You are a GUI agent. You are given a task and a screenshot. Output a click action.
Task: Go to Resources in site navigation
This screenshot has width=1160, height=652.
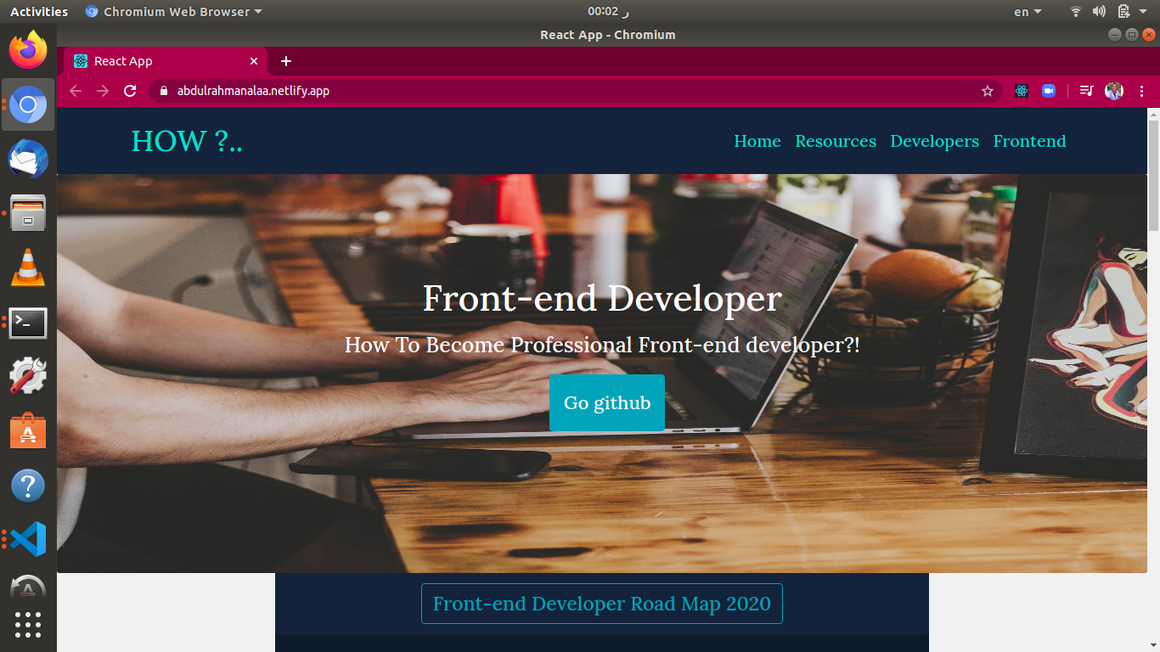(x=835, y=142)
